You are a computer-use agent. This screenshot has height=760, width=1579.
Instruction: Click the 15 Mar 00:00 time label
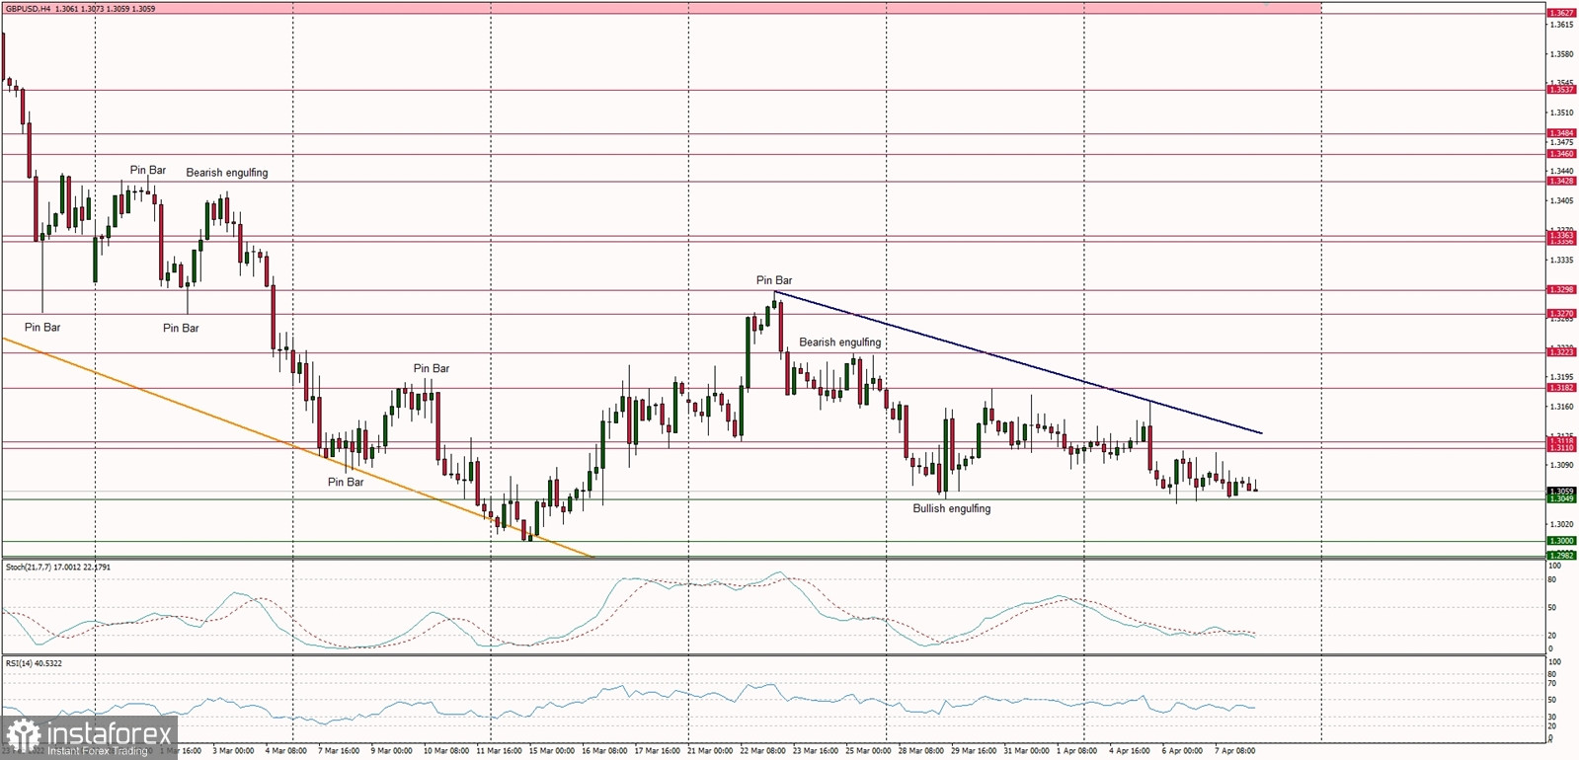click(x=551, y=751)
